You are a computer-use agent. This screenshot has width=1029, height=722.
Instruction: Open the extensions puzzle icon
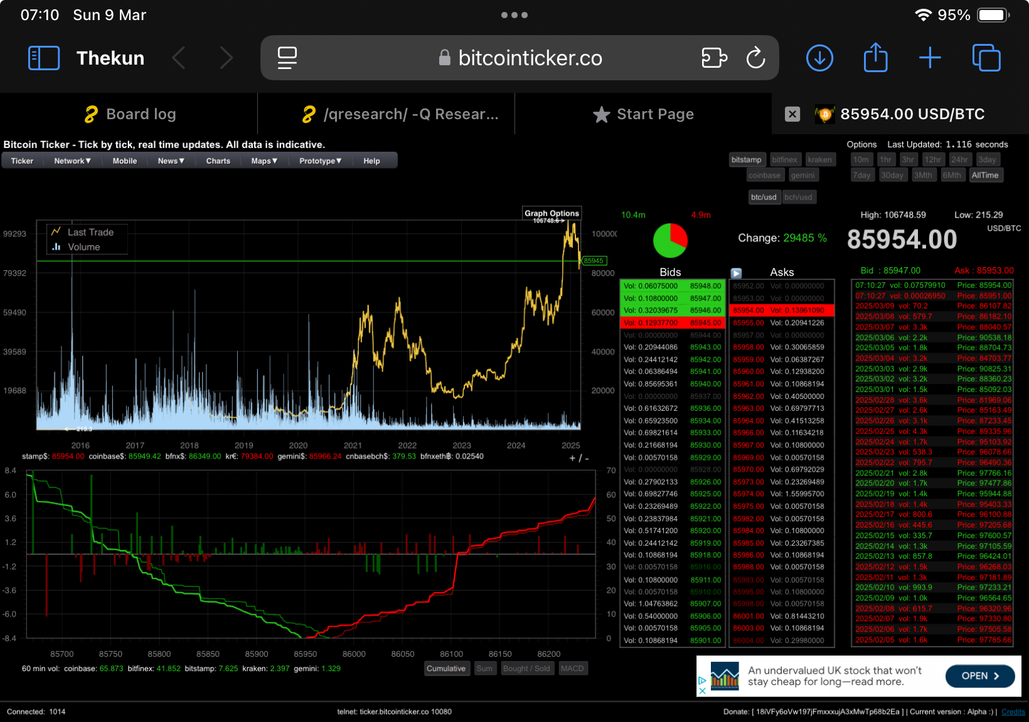click(x=714, y=58)
